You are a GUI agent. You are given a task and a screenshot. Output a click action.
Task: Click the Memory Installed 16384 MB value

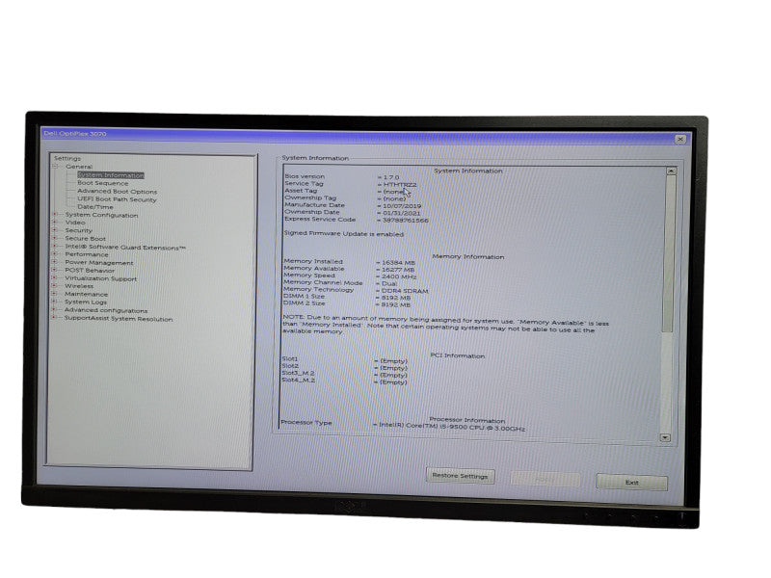point(398,262)
